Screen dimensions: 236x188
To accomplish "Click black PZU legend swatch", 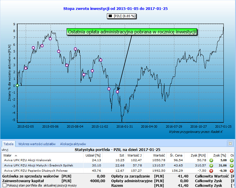I will [110, 16].
